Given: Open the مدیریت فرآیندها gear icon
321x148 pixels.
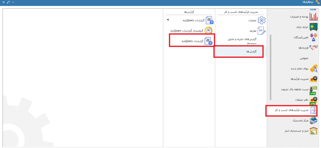Looking at the screenshot, I should tap(313, 79).
